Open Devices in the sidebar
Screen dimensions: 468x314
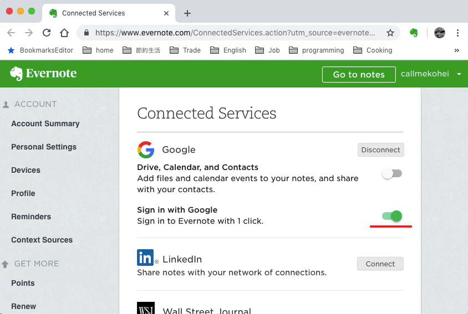tap(26, 170)
